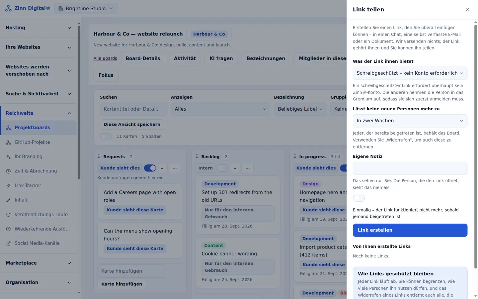Toggle the switch beside 11 Karten
The width and height of the screenshot is (478, 299).
coord(106,137)
